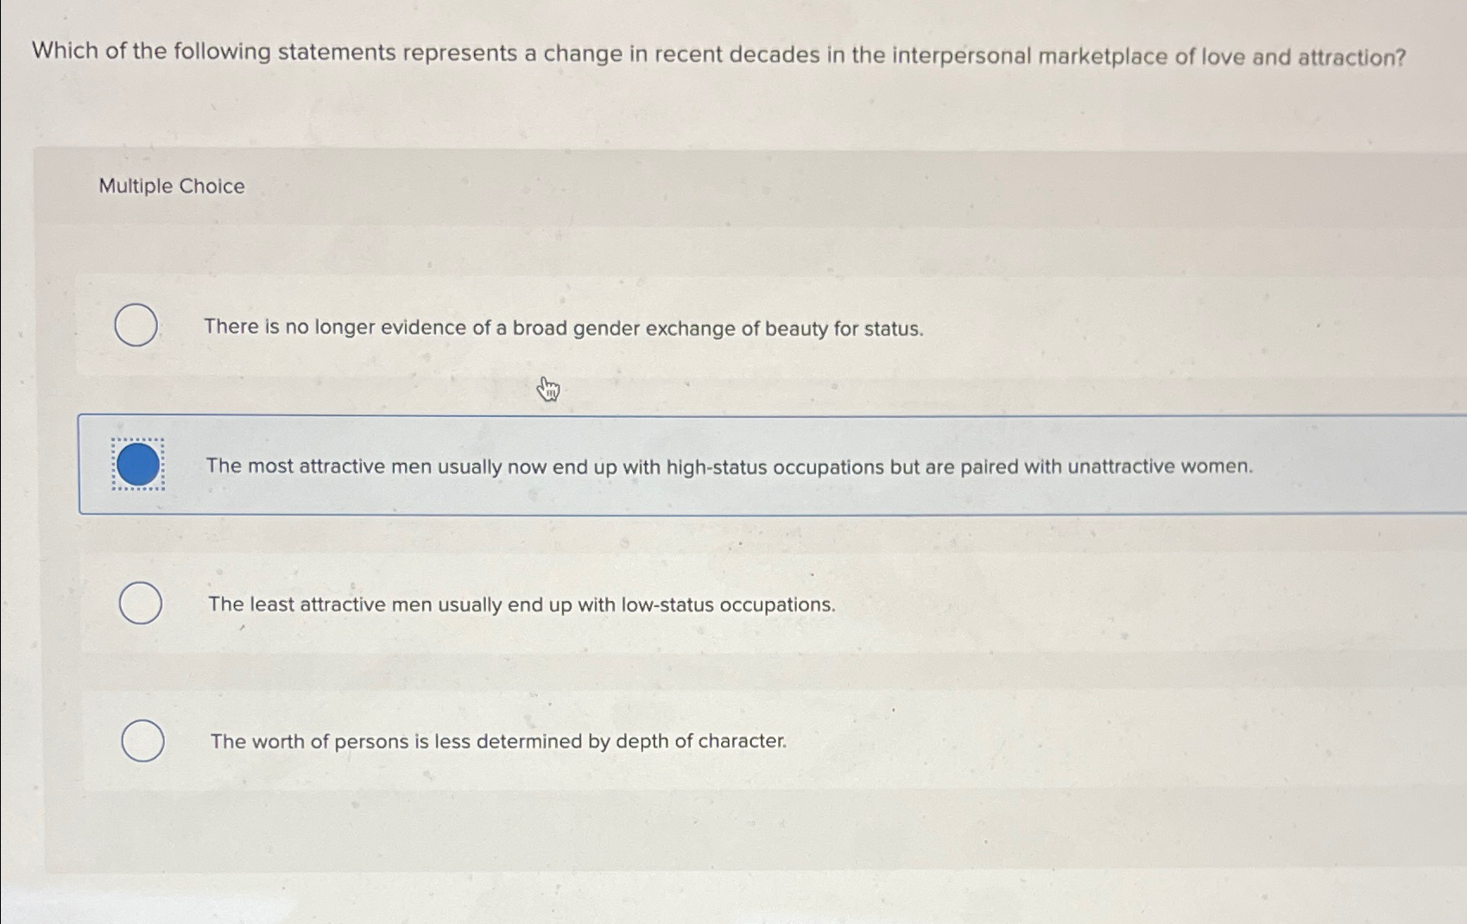Click empty circle beside 'least attractive men' option
Image resolution: width=1467 pixels, height=924 pixels.
(142, 603)
